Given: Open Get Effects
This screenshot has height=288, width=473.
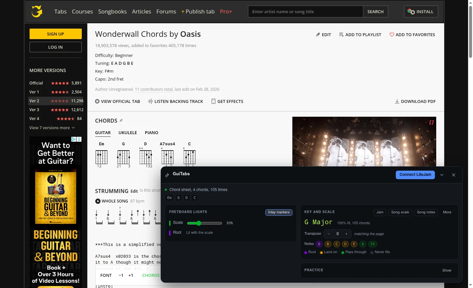Looking at the screenshot, I should [x=227, y=101].
